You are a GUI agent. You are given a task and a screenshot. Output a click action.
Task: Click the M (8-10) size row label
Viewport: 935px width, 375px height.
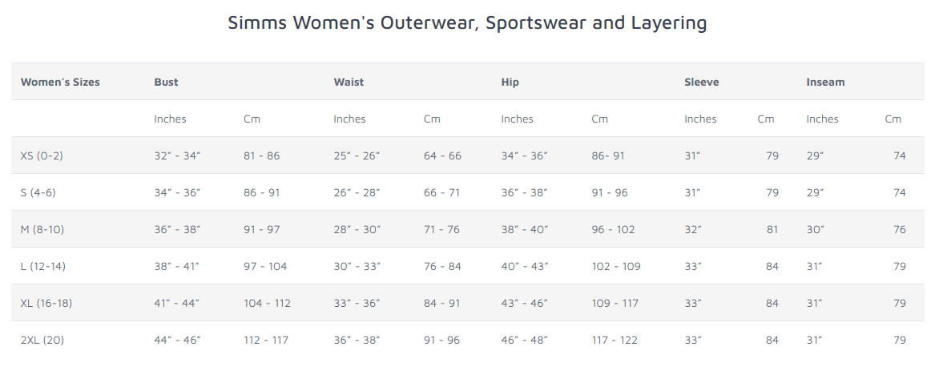click(x=42, y=229)
